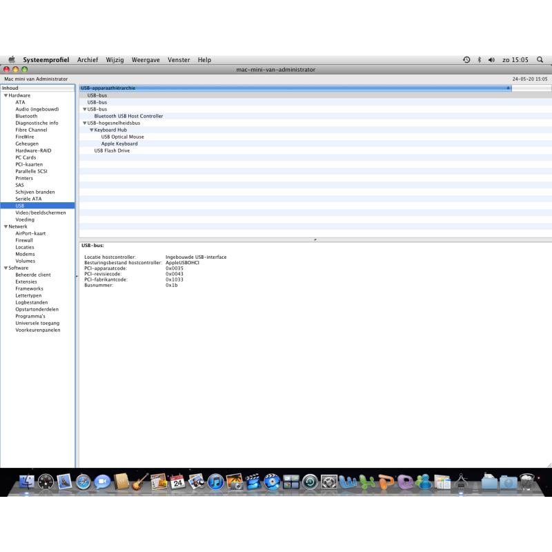Open the Help menu

(x=204, y=60)
